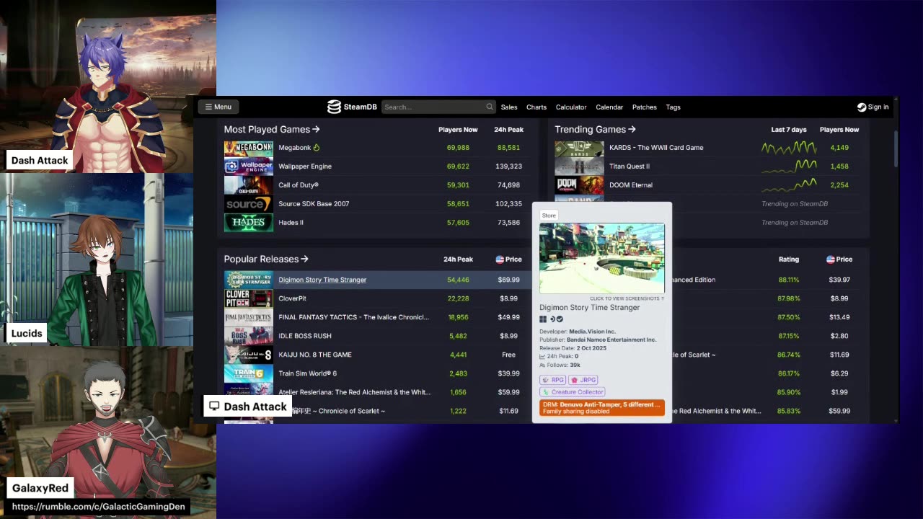Click the Denuvo Anti-Tamper DRM warning banner
Image resolution: width=923 pixels, height=519 pixels.
[x=602, y=408]
